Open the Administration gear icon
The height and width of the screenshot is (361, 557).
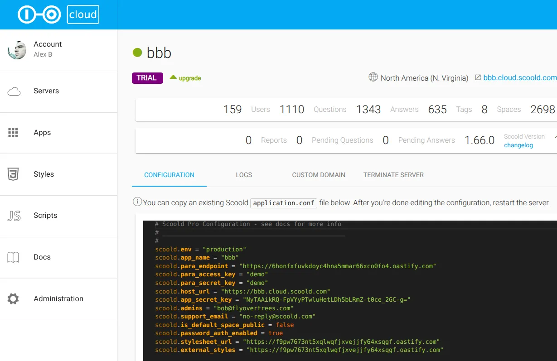point(13,299)
